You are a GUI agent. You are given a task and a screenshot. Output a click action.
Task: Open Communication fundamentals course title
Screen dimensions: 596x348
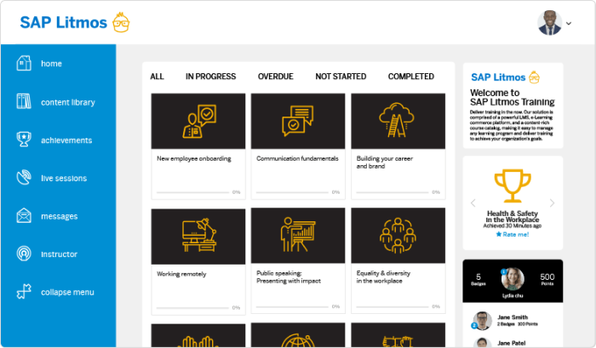[297, 158]
